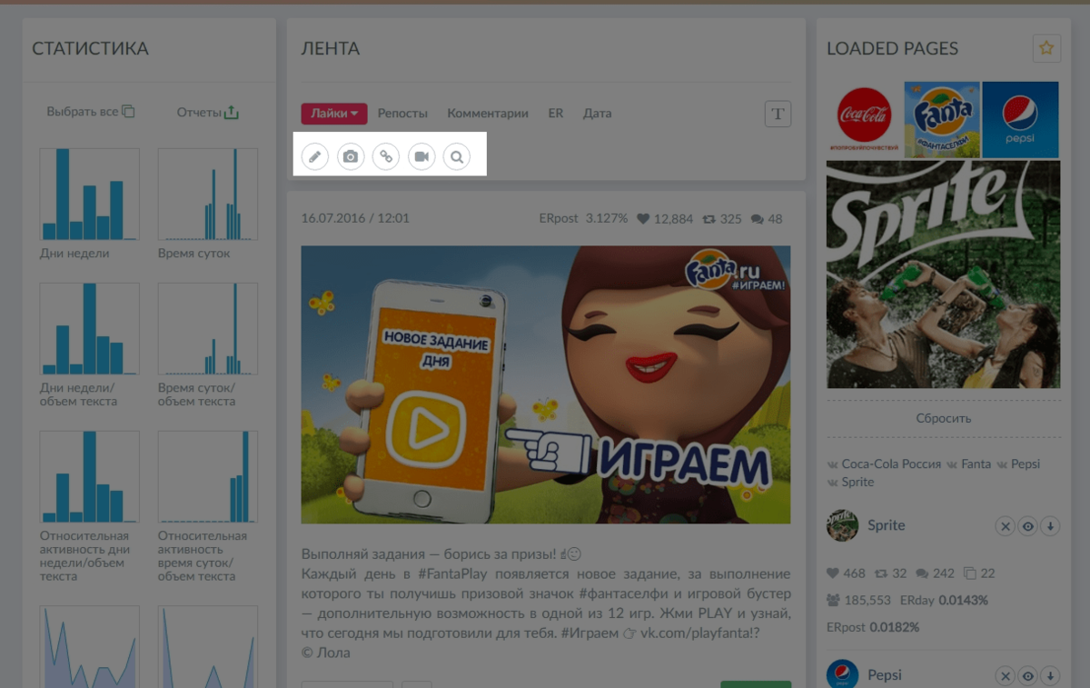
Task: Click the #фантаселфи hashtag in post
Action: pyautogui.click(x=625, y=593)
